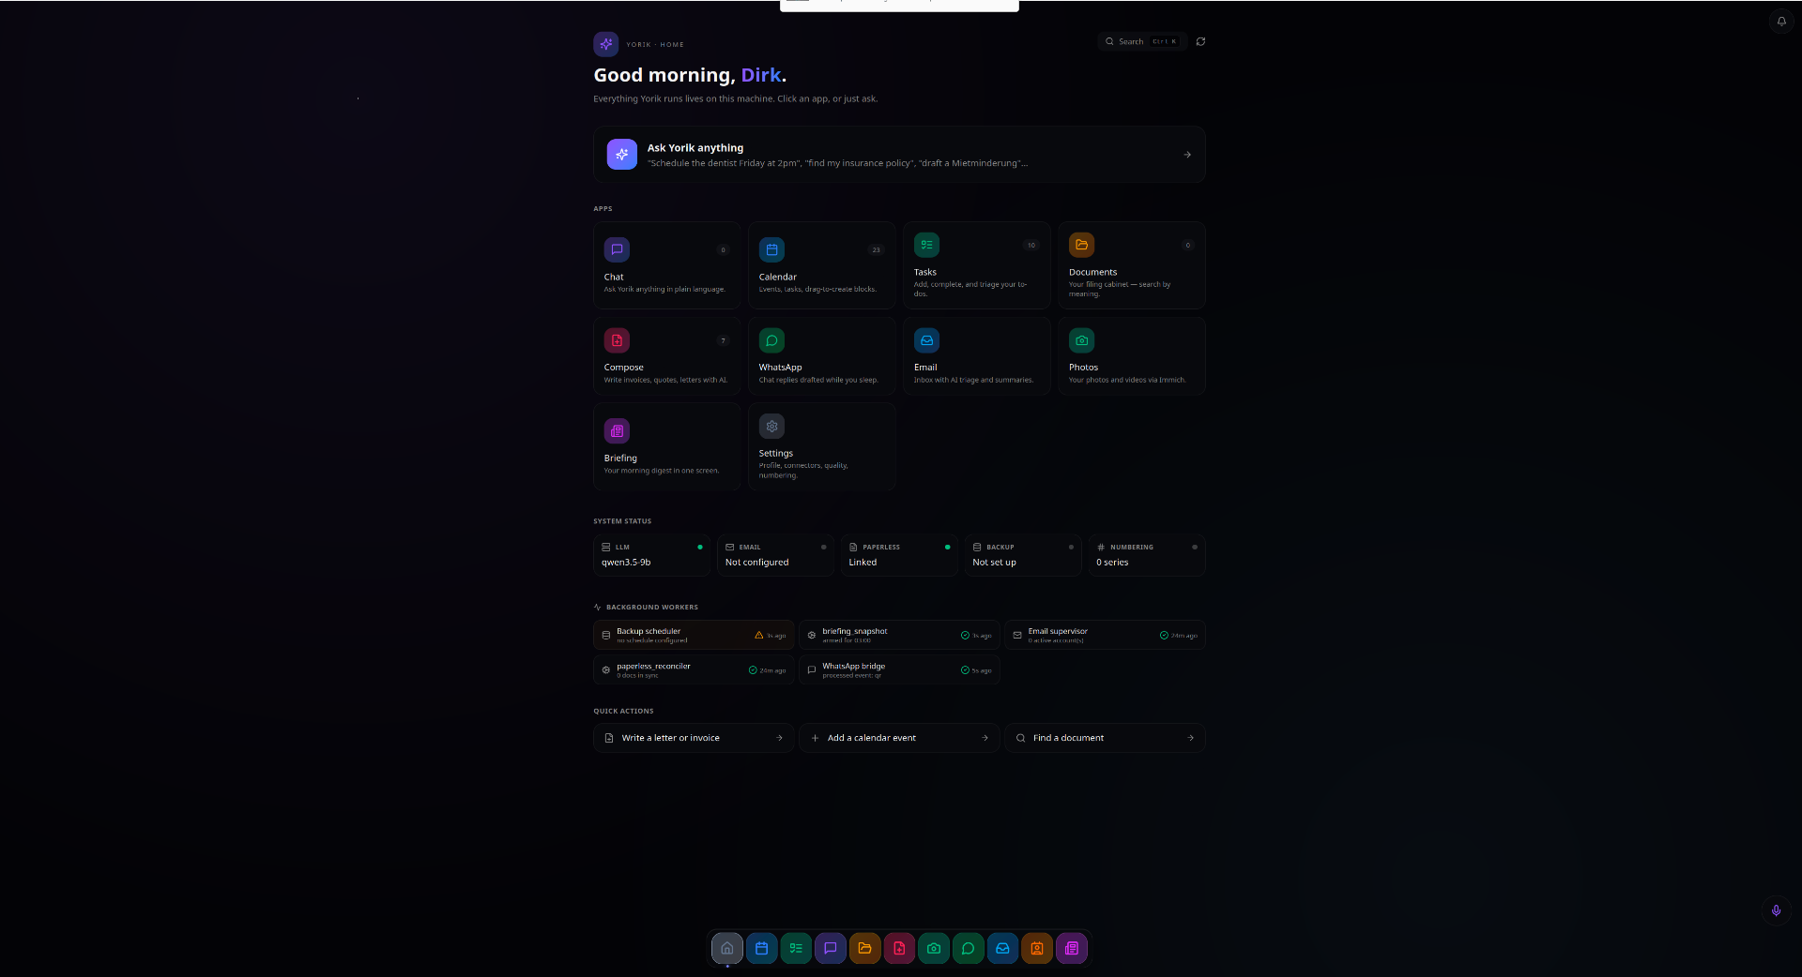Screen dimensions: 1802x977
Task: Open the Search field
Action: (x=1142, y=41)
